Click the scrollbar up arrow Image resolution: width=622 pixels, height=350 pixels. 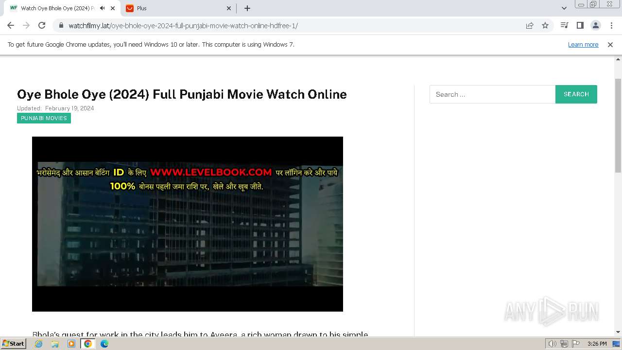coord(618,59)
